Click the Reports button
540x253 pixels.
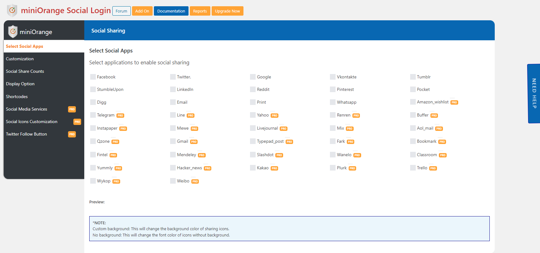click(200, 11)
